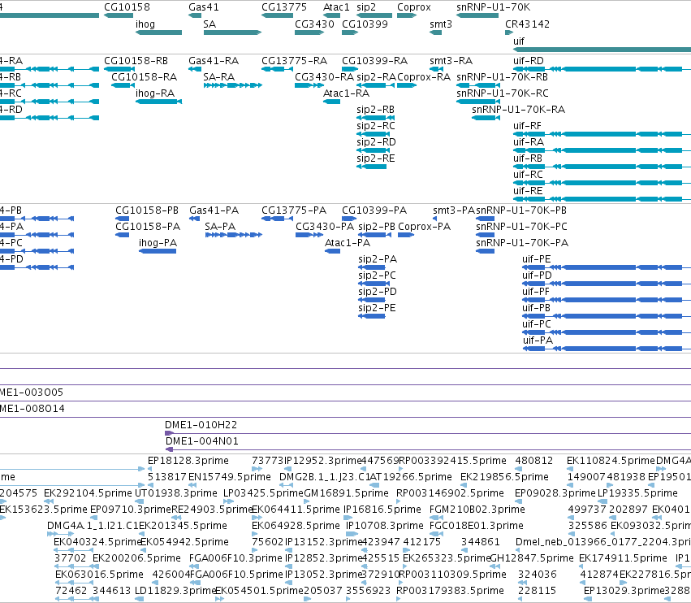Click protein SA-PA label
The image size is (691, 603).
tap(220, 227)
